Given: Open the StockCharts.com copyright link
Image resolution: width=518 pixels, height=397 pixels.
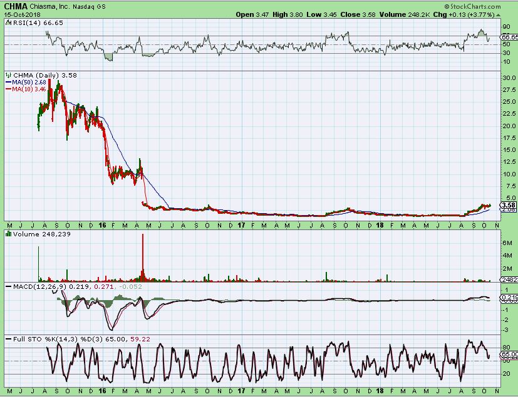Looking at the screenshot, I should pyautogui.click(x=472, y=6).
